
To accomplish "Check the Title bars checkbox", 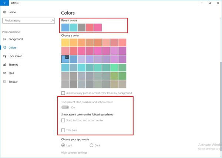I will (x=63, y=130).
